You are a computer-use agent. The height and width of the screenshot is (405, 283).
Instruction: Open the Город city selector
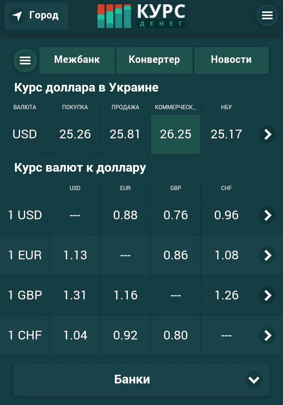click(37, 16)
